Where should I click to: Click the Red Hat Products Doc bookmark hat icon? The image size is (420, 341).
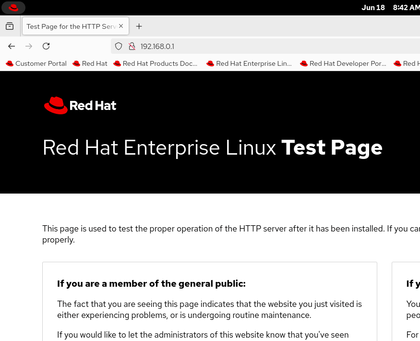[x=117, y=63]
